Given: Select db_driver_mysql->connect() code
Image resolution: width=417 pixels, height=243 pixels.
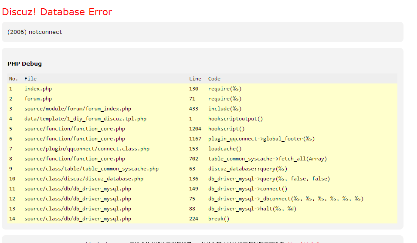Looking at the screenshot, I should [x=247, y=189].
